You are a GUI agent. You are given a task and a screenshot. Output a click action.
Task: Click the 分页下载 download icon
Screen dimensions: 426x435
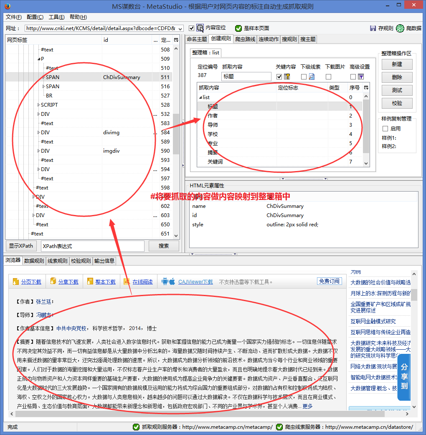click(16, 281)
